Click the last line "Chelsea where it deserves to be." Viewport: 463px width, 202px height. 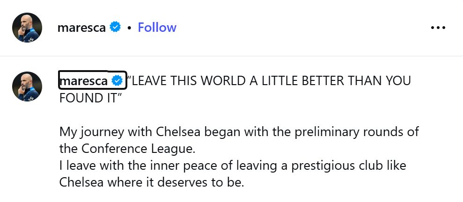(152, 182)
